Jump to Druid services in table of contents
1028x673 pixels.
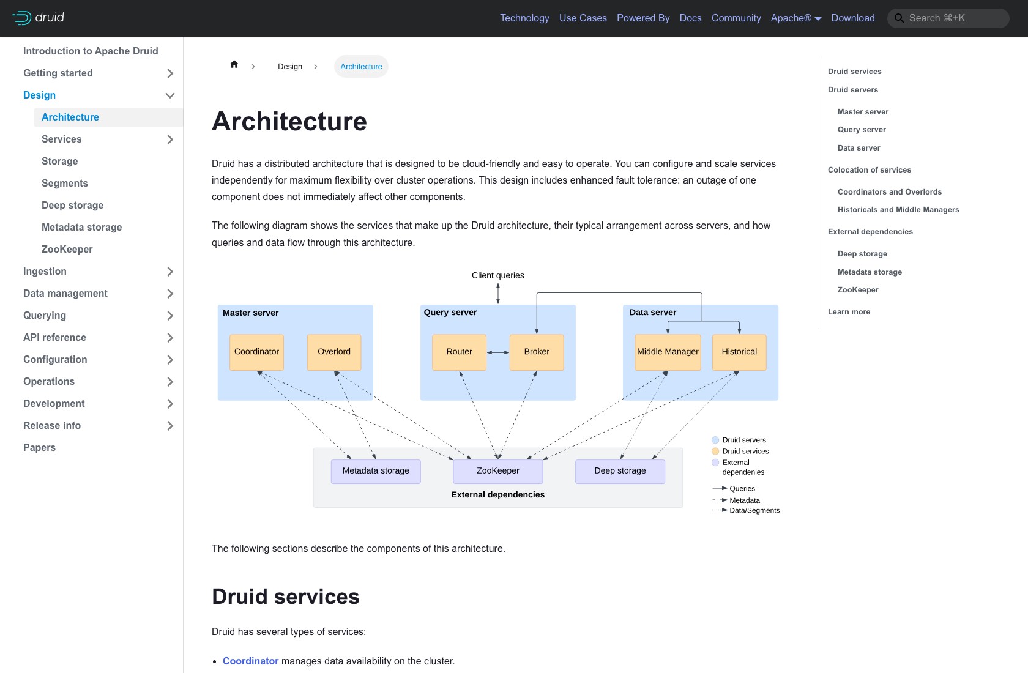tap(854, 72)
